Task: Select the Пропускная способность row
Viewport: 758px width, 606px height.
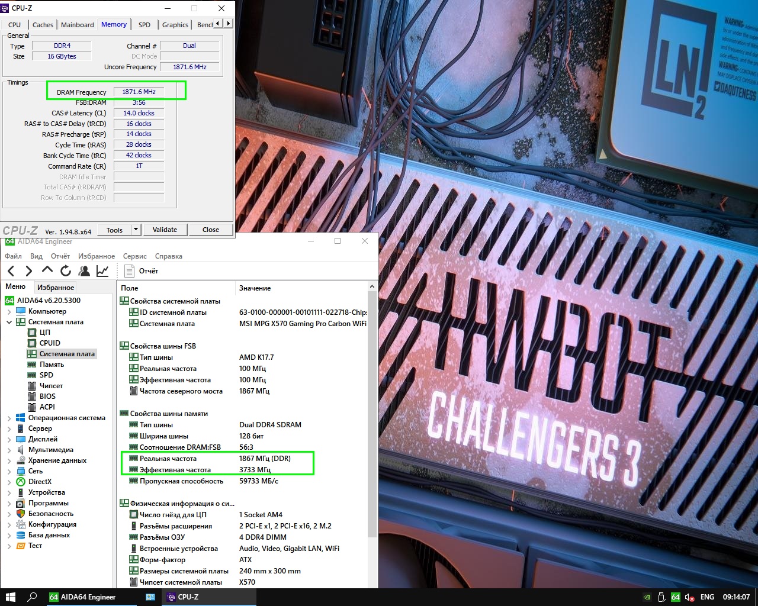Action: click(x=242, y=481)
